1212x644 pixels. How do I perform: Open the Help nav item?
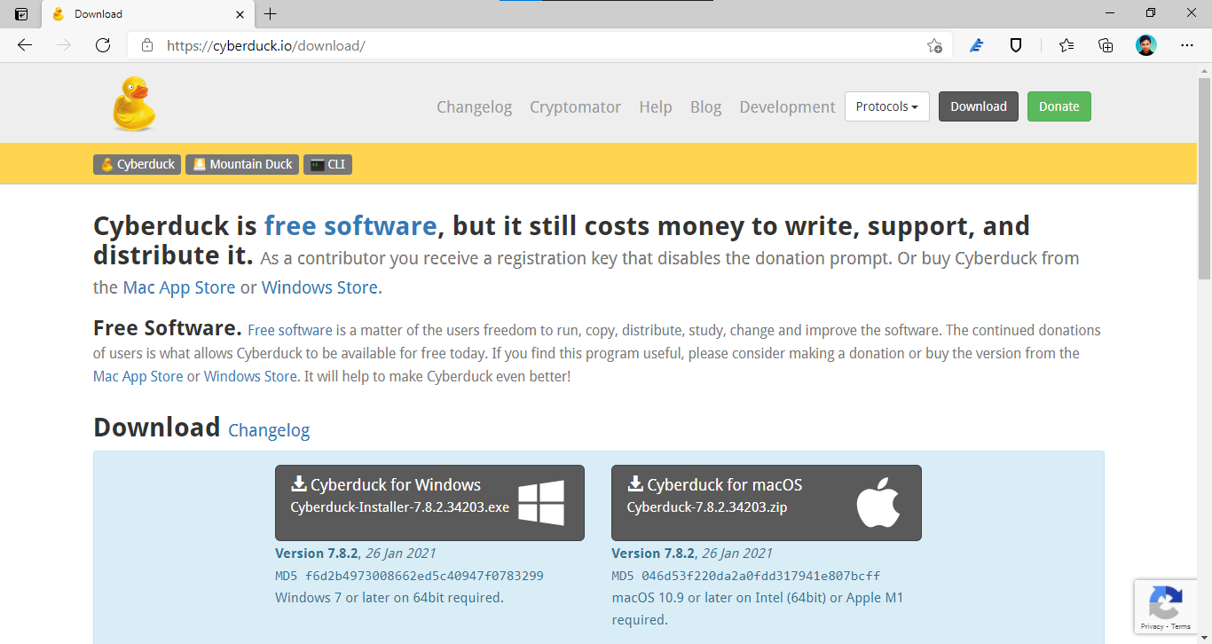point(656,106)
